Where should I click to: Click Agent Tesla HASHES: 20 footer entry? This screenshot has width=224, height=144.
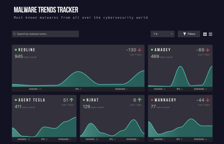24,139
